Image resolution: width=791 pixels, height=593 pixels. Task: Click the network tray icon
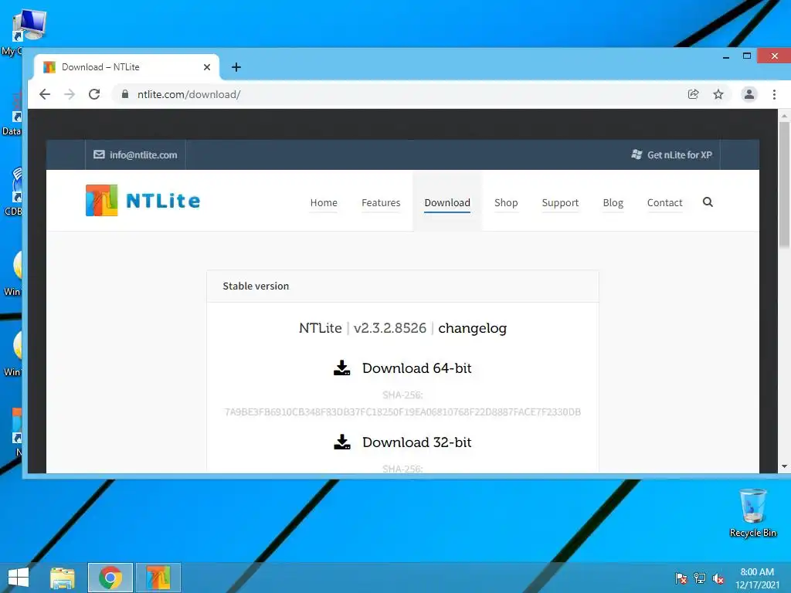700,578
